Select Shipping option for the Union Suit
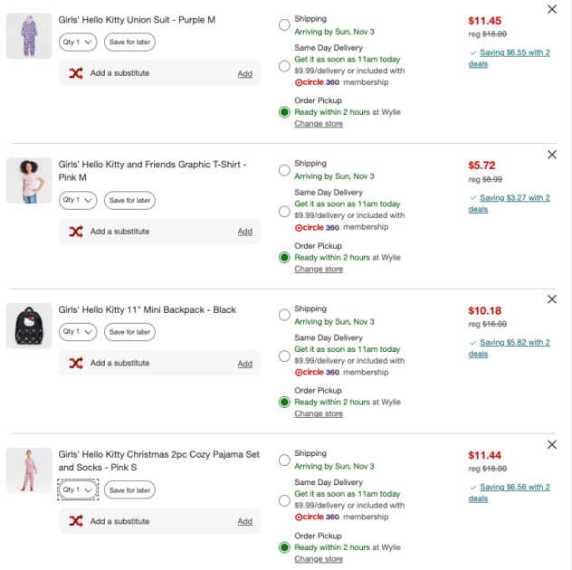The width and height of the screenshot is (572, 570). click(285, 25)
